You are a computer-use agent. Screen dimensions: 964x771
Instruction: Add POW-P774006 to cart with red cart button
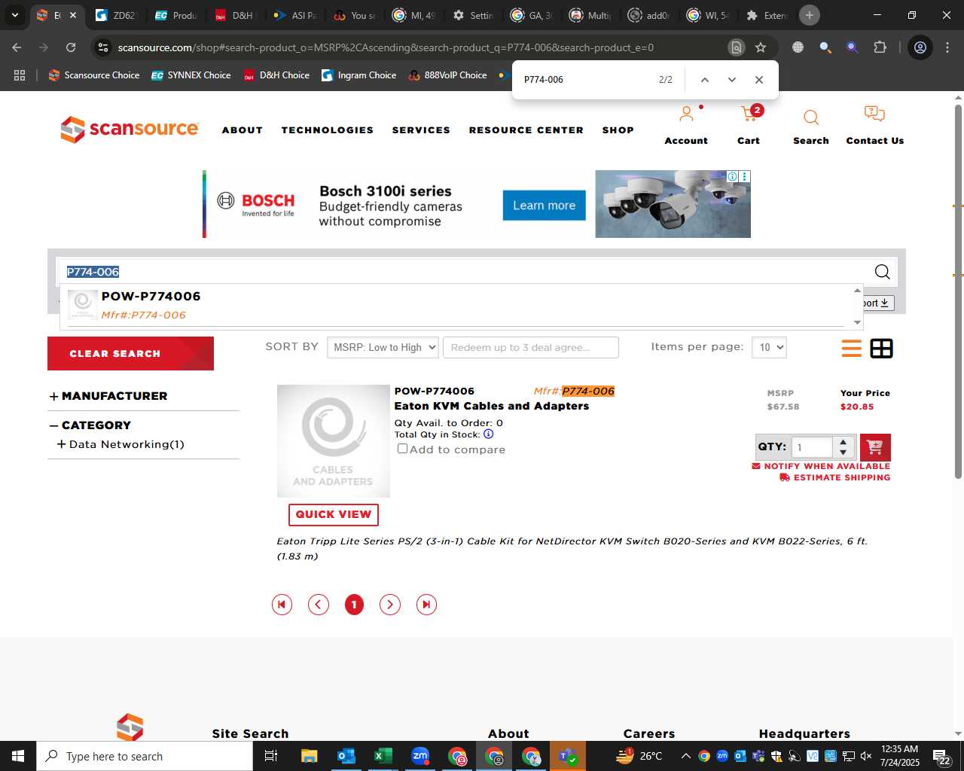(x=874, y=447)
